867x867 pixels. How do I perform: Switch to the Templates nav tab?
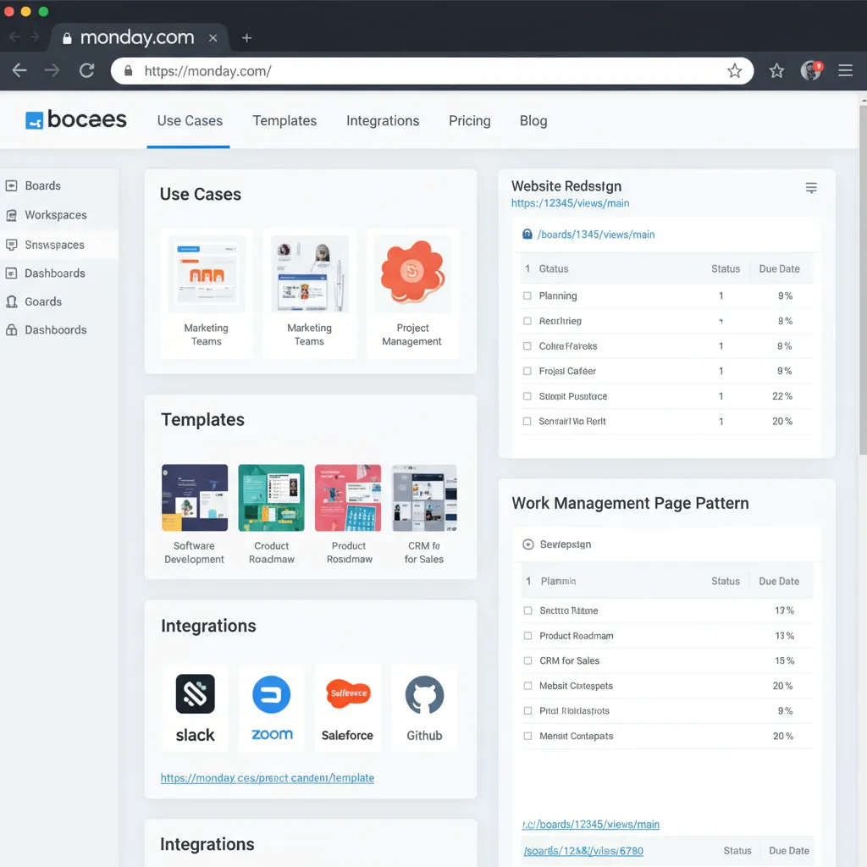(284, 121)
